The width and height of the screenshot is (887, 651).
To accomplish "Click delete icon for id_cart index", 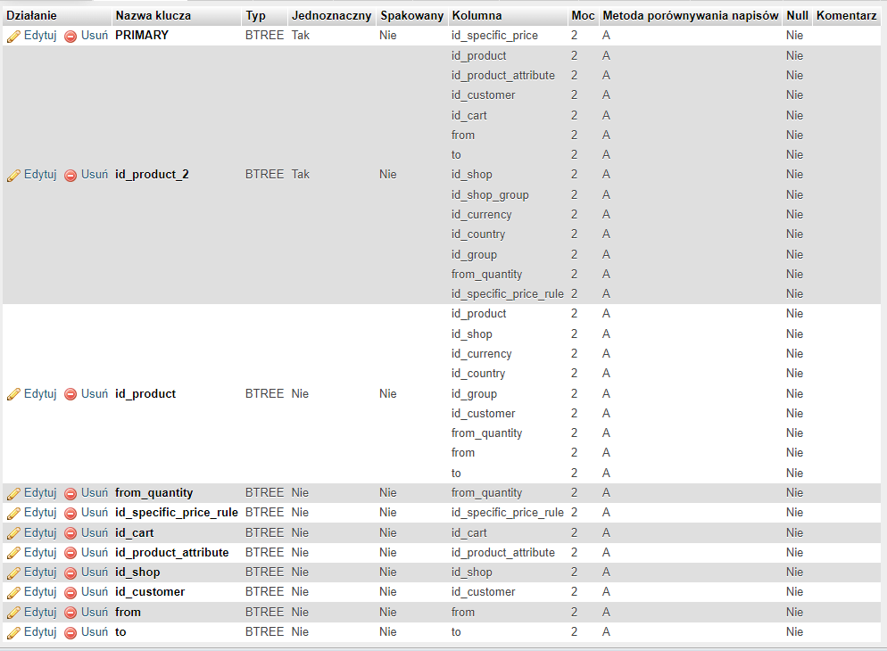I will click(x=70, y=533).
